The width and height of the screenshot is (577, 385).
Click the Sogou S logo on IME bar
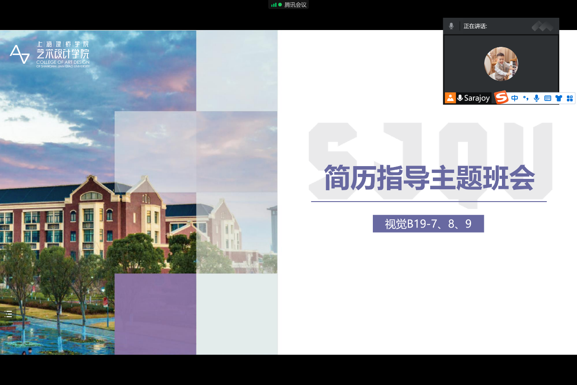coord(501,98)
